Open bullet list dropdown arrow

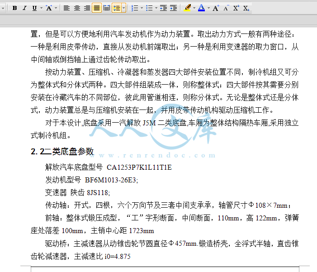(x=156, y=8)
